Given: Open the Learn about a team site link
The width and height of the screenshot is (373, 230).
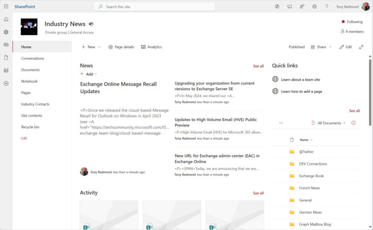Looking at the screenshot, I should click(x=300, y=79).
